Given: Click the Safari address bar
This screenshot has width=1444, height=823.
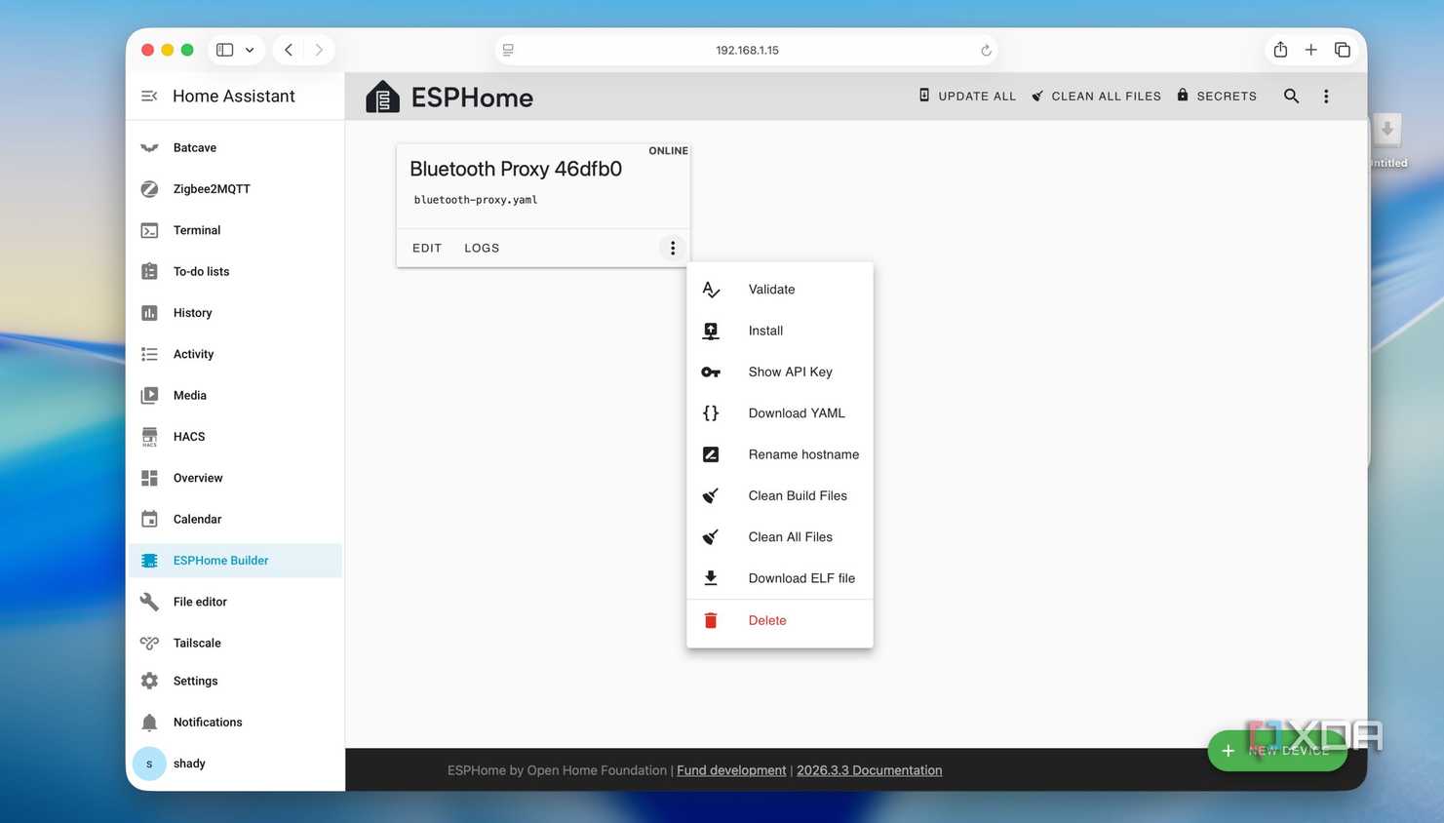Looking at the screenshot, I should tap(747, 50).
